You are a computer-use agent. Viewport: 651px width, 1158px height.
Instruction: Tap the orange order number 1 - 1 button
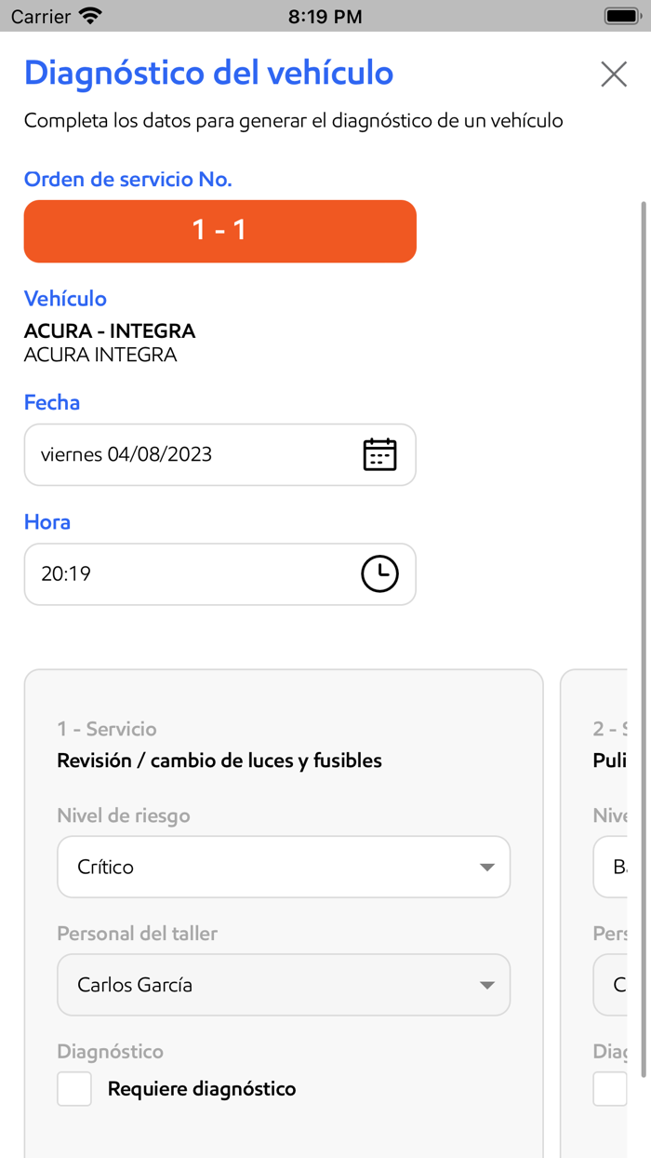pos(219,231)
